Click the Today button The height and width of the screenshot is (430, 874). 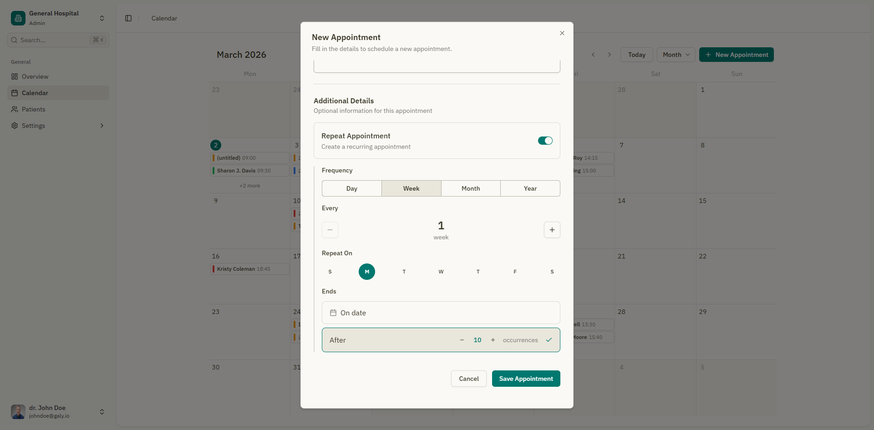[636, 54]
